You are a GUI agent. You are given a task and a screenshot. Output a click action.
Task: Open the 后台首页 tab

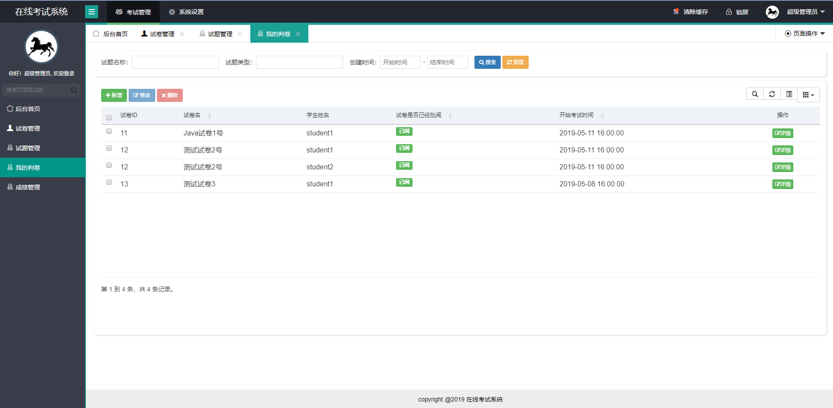110,34
